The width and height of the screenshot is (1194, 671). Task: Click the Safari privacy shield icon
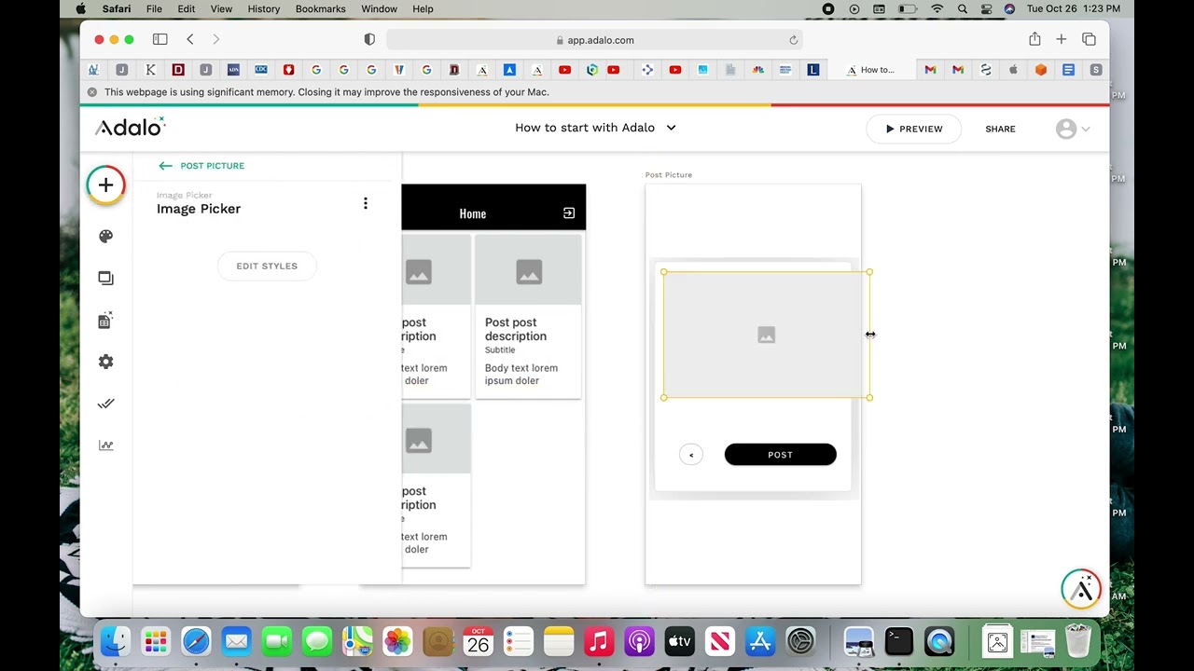369,39
